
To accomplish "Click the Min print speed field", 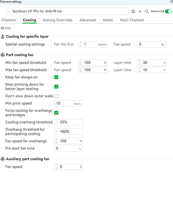I will (x=68, y=104).
